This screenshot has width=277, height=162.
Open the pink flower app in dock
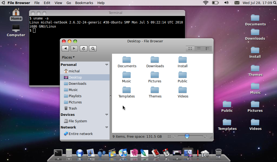coord(134,153)
